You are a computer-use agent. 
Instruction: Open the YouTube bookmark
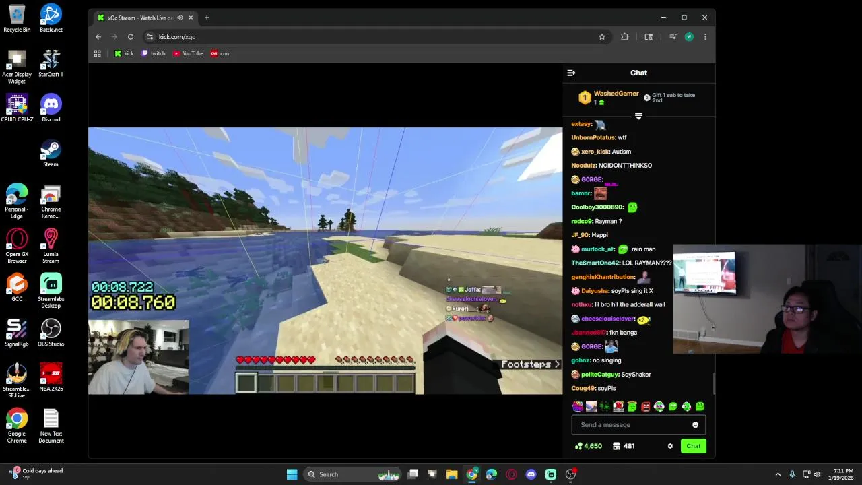coord(188,53)
